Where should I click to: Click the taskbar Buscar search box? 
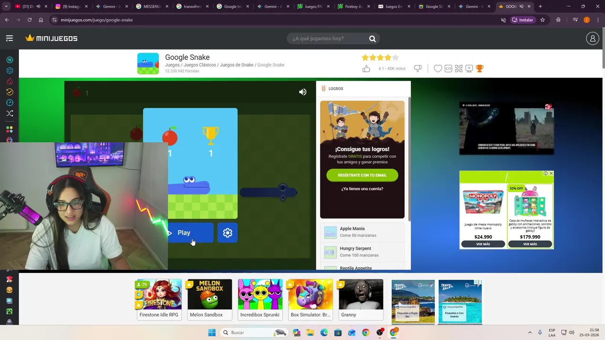[x=254, y=332]
